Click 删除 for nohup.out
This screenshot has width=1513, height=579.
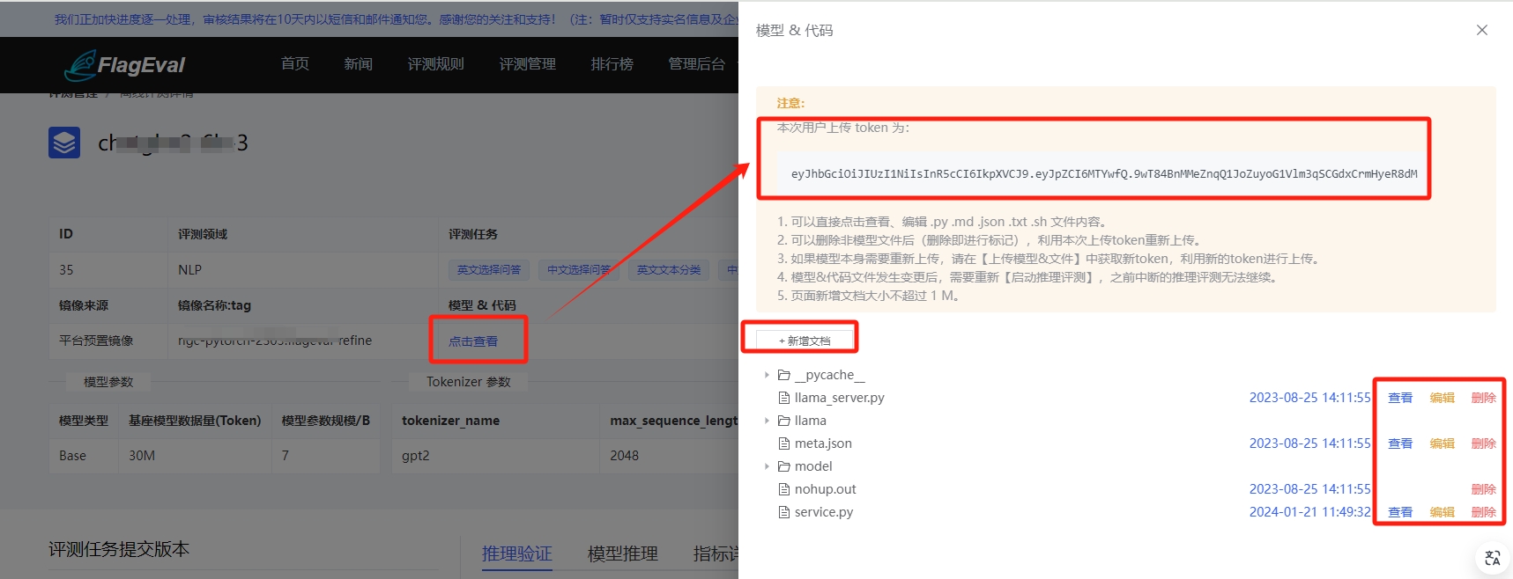tap(1483, 489)
